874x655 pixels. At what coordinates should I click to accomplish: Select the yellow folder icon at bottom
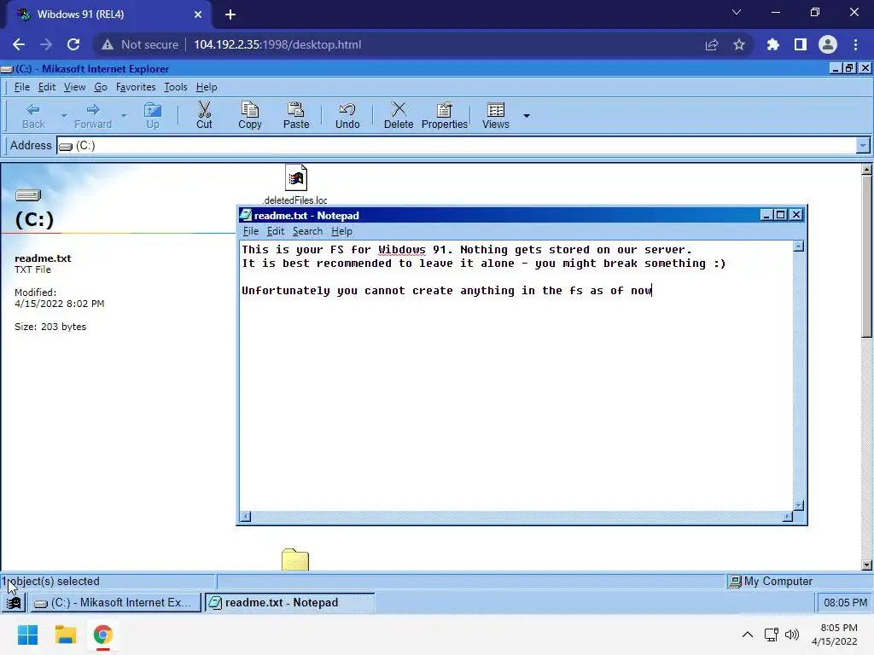pos(294,559)
